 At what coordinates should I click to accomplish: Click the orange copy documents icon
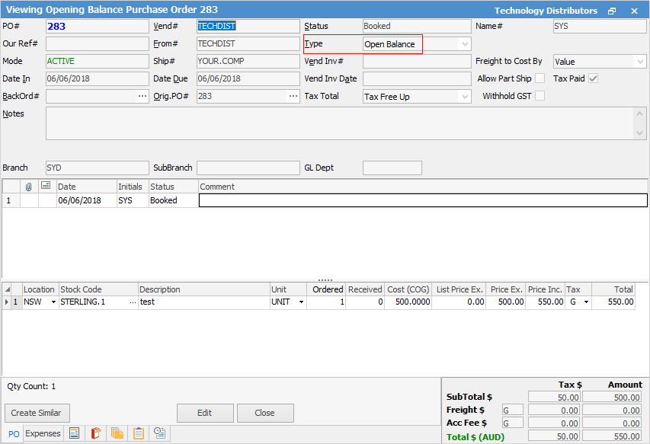point(117,433)
